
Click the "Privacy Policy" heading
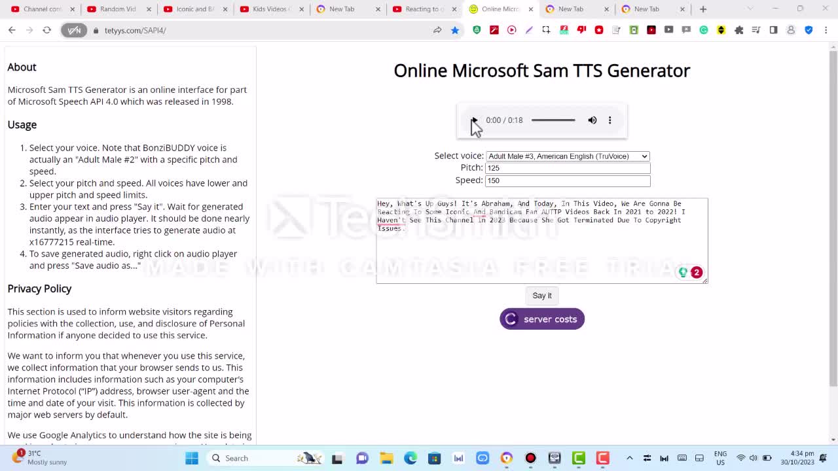pos(39,288)
